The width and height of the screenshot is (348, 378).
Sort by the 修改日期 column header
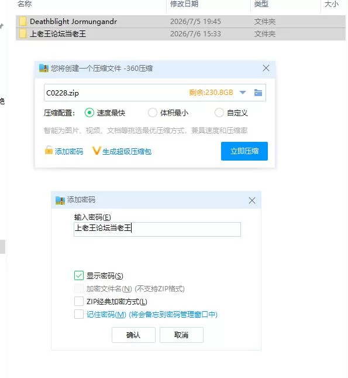[184, 4]
